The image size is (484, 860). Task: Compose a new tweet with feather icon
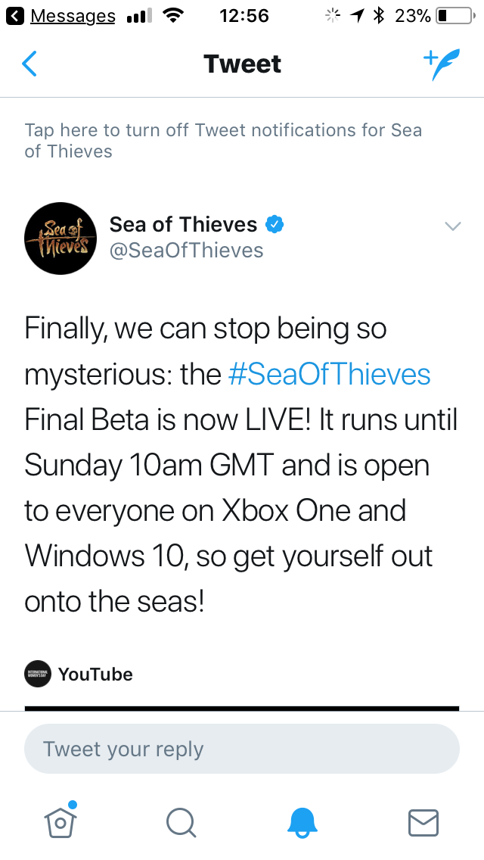[x=440, y=64]
